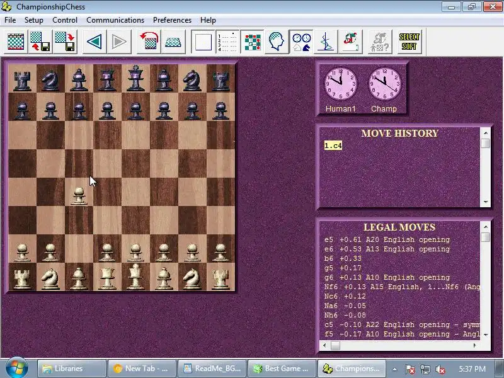Select legal move Nh6 -0.08
This screenshot has height=378, width=504.
coord(345,316)
